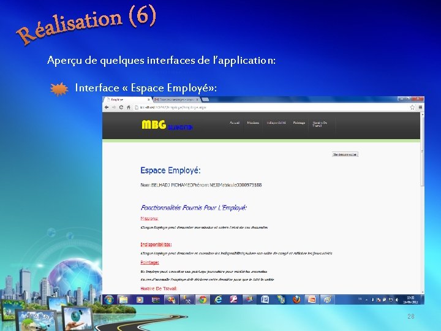Go back with the browser back arrow
Screen dimensions: 441x331
coord(107,107)
